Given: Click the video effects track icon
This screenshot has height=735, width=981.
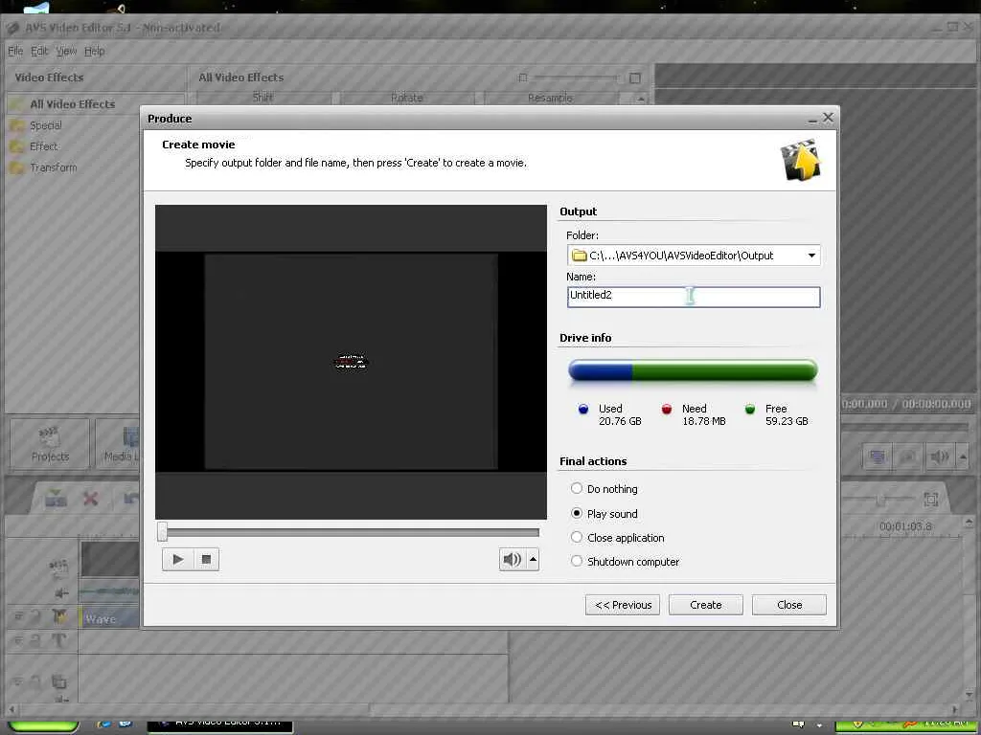Looking at the screenshot, I should (59, 617).
